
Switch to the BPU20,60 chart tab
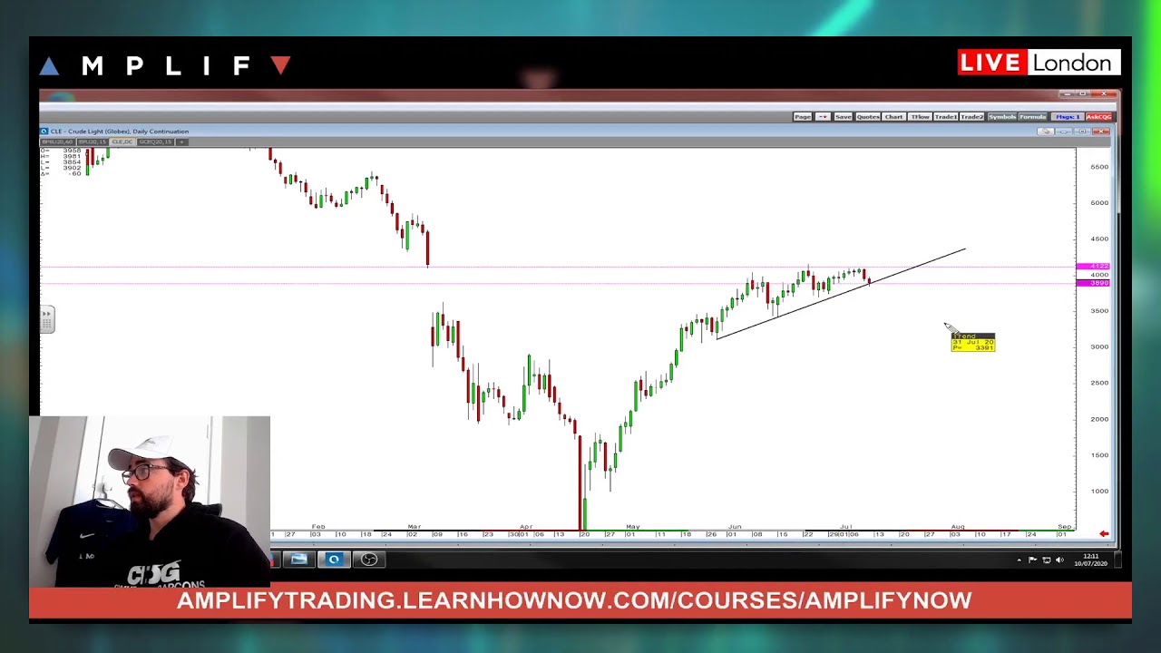(58, 142)
